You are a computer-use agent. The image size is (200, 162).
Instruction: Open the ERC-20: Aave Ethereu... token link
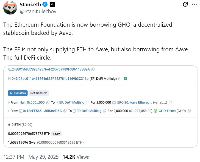[x=134, y=102]
